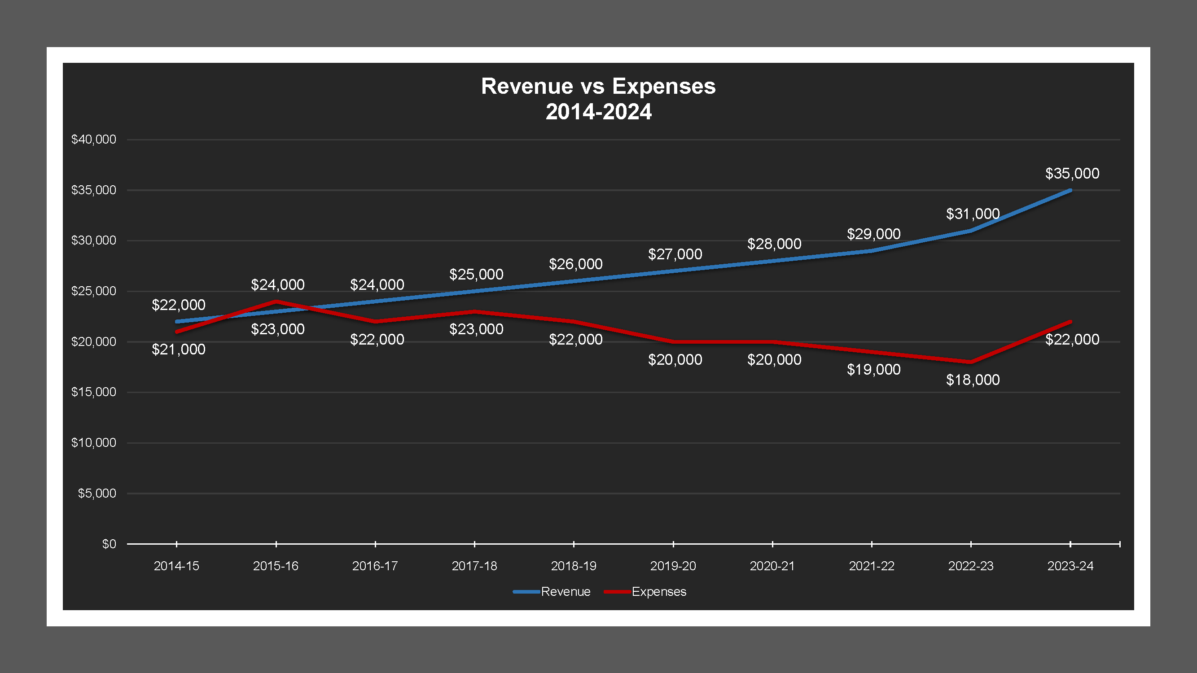
Task: Click the $27,000 revenue data label
Action: pos(675,254)
